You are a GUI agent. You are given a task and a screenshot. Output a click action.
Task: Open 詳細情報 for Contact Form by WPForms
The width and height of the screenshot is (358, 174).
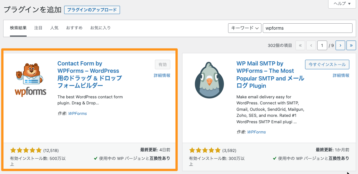point(162,76)
